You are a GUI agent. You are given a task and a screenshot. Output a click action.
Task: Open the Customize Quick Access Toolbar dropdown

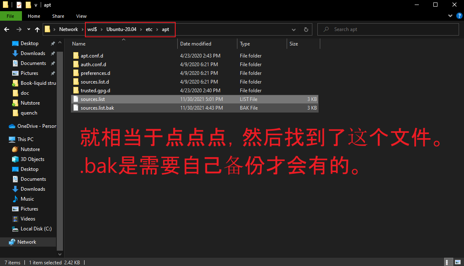coord(36,5)
